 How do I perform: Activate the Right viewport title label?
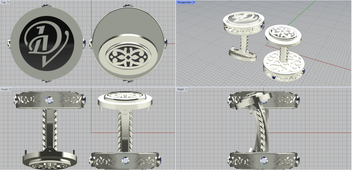[180, 89]
